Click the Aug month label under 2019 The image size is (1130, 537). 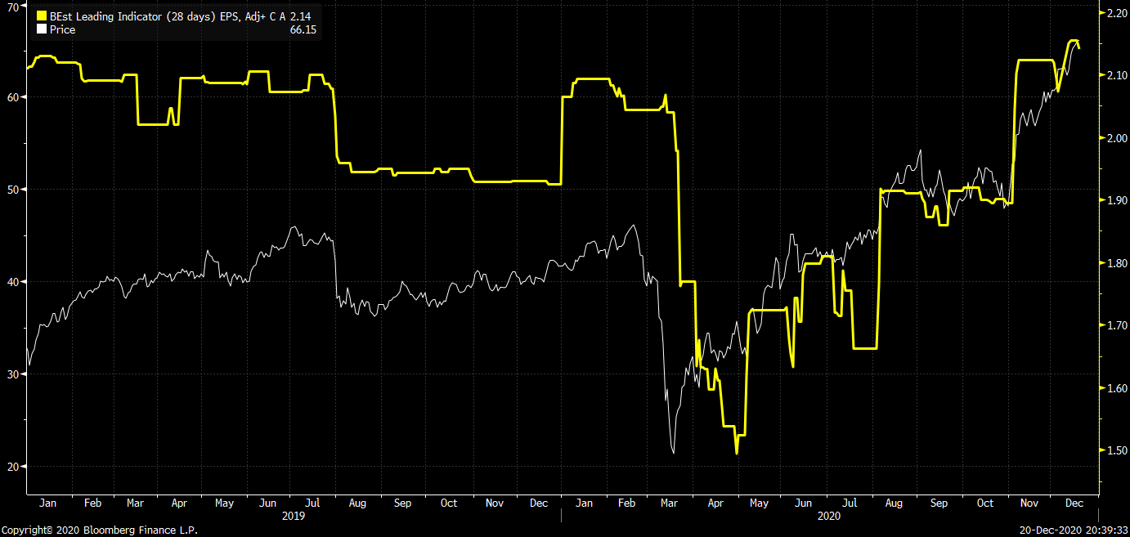click(357, 503)
